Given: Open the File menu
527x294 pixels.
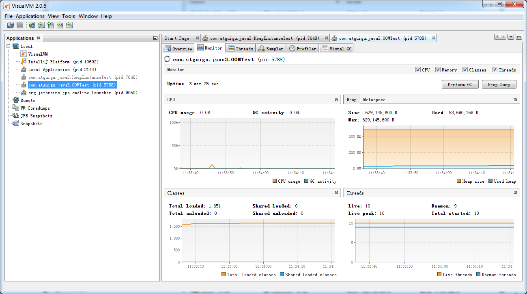Looking at the screenshot, I should tap(9, 16).
